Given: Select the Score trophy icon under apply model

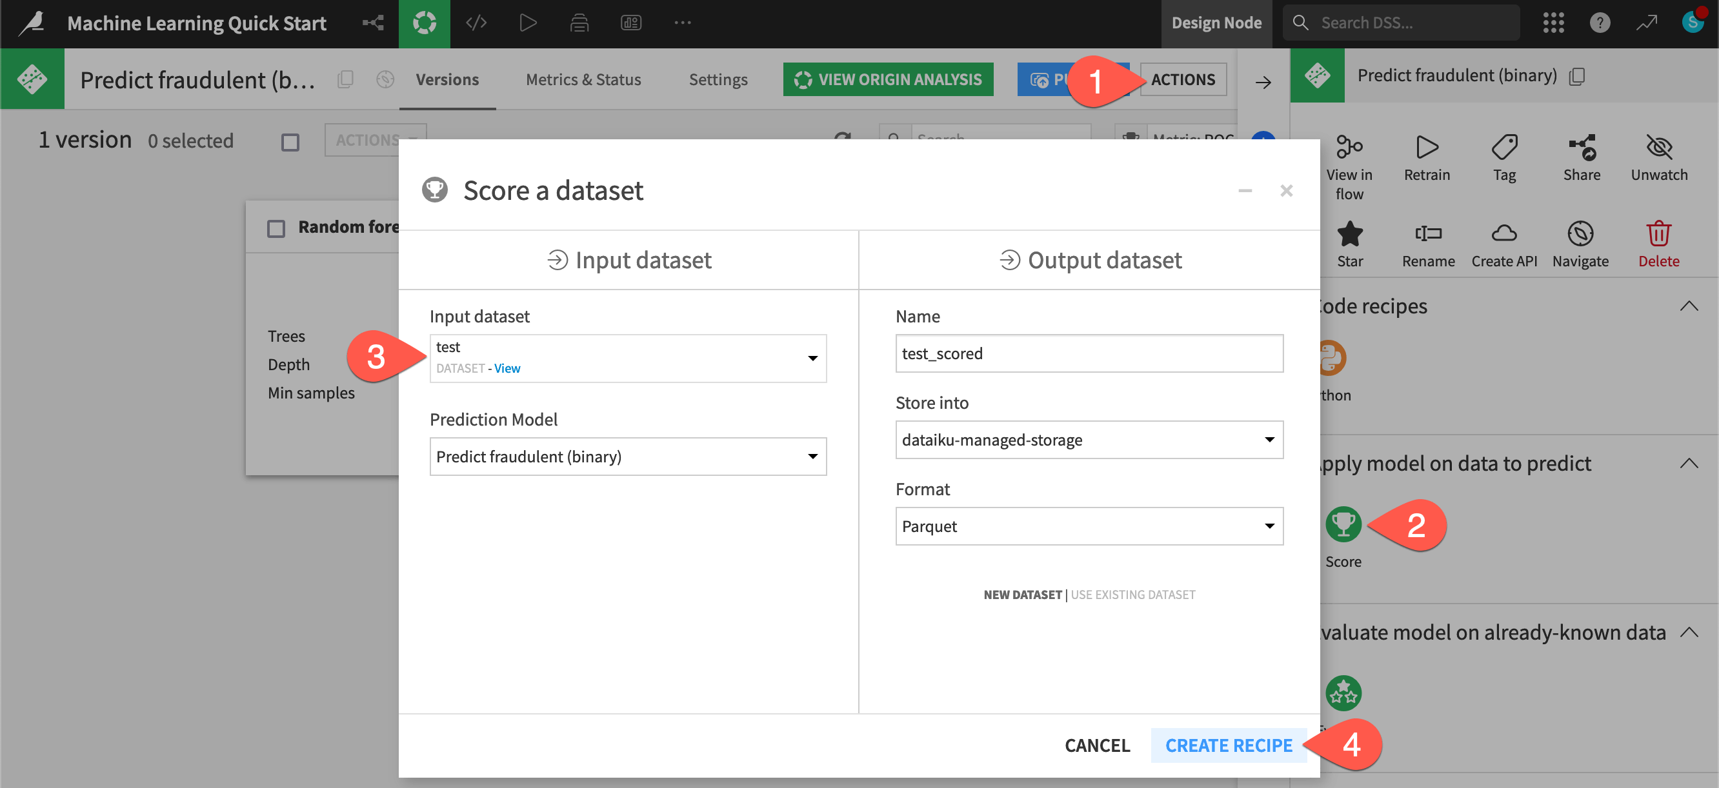Looking at the screenshot, I should (x=1343, y=524).
